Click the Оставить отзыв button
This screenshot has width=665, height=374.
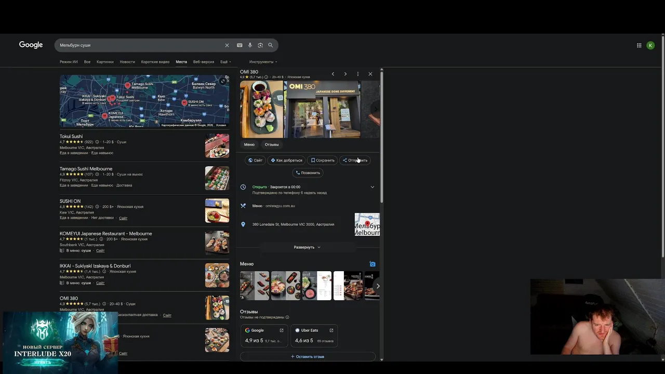308,357
